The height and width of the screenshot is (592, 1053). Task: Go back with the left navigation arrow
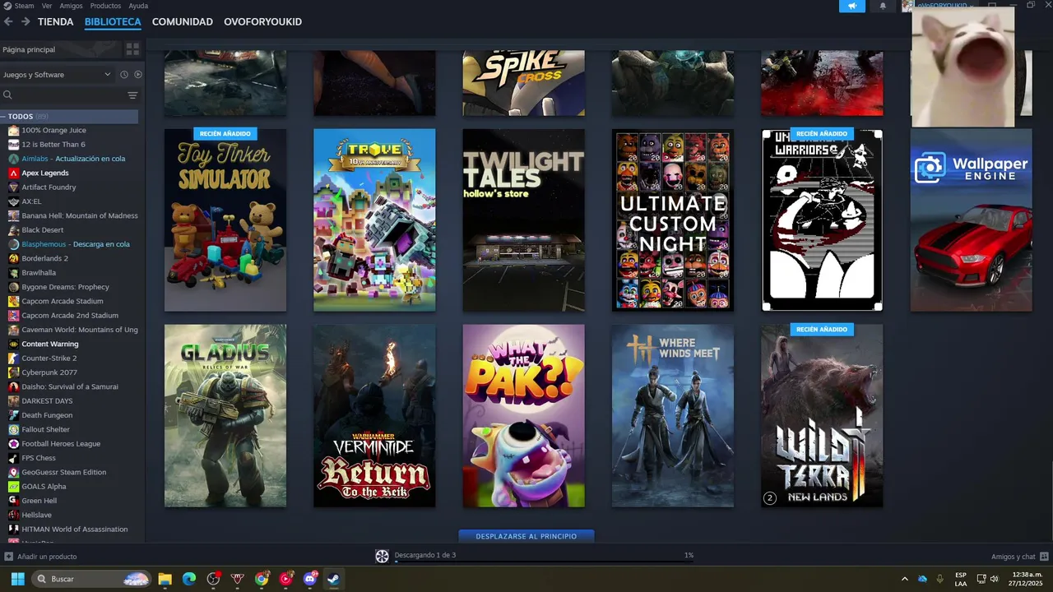[8, 22]
